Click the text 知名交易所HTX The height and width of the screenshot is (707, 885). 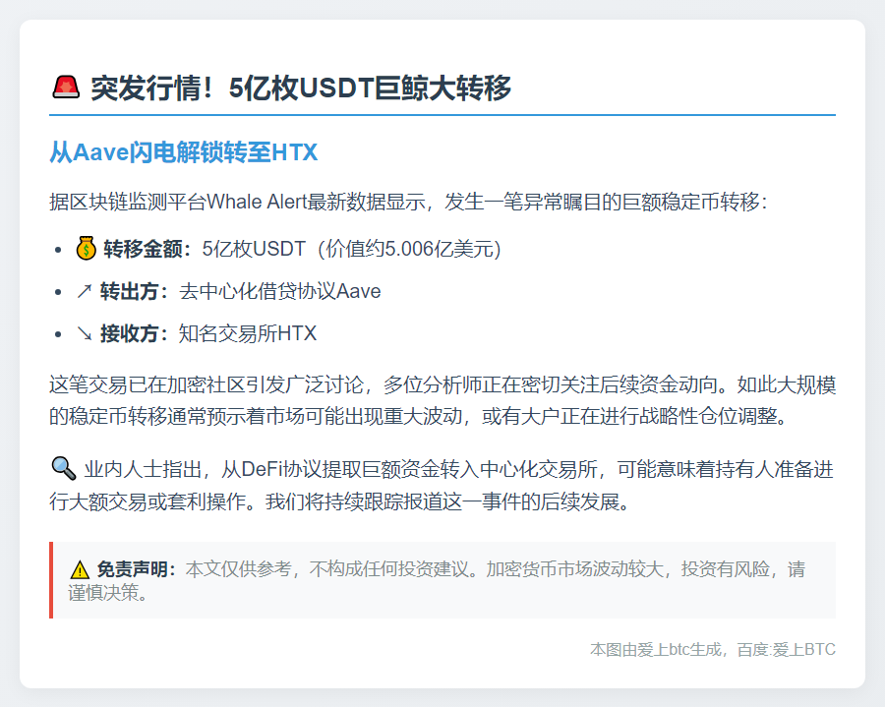(x=248, y=334)
